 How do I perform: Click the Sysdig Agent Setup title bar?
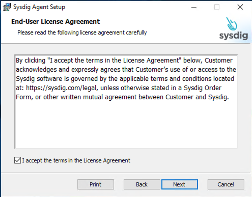[x=102, y=7]
